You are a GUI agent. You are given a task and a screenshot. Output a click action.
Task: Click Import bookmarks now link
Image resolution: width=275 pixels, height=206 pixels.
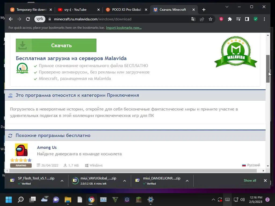coord(124,28)
